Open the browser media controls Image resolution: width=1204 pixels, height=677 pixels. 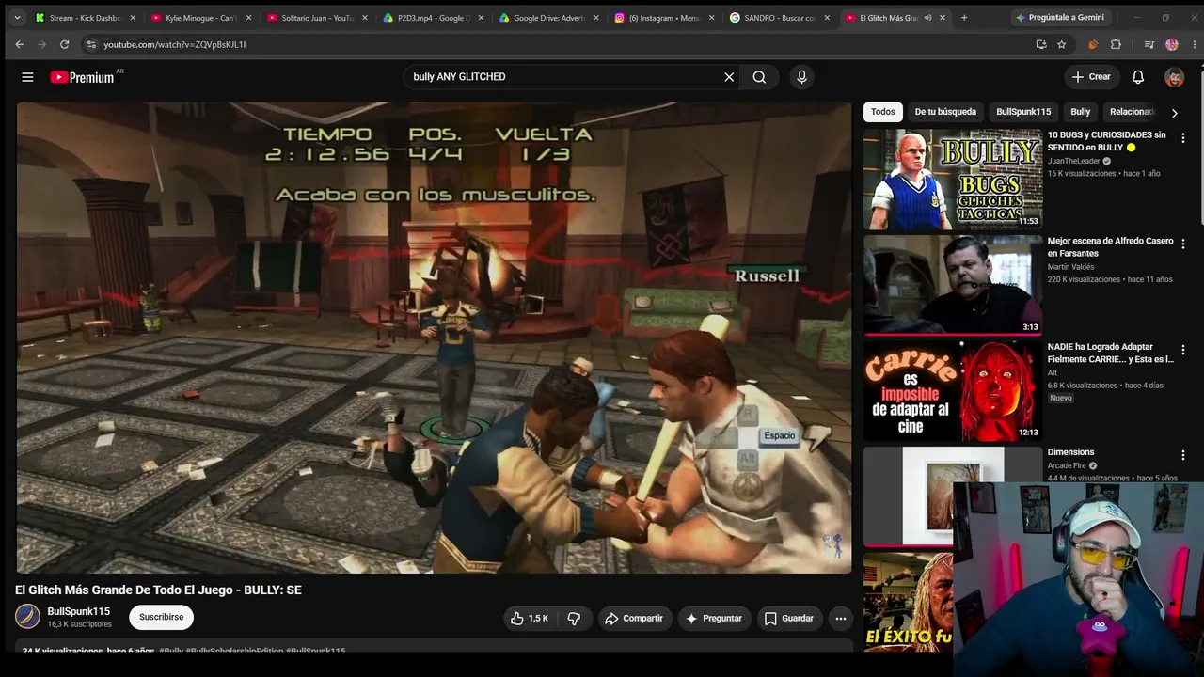click(x=1149, y=44)
